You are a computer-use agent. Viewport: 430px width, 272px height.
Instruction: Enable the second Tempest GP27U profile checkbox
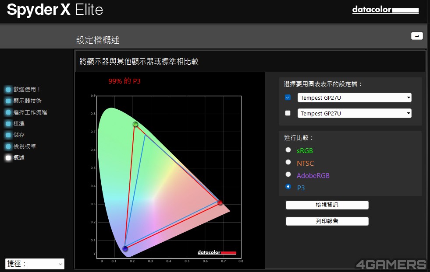[288, 113]
